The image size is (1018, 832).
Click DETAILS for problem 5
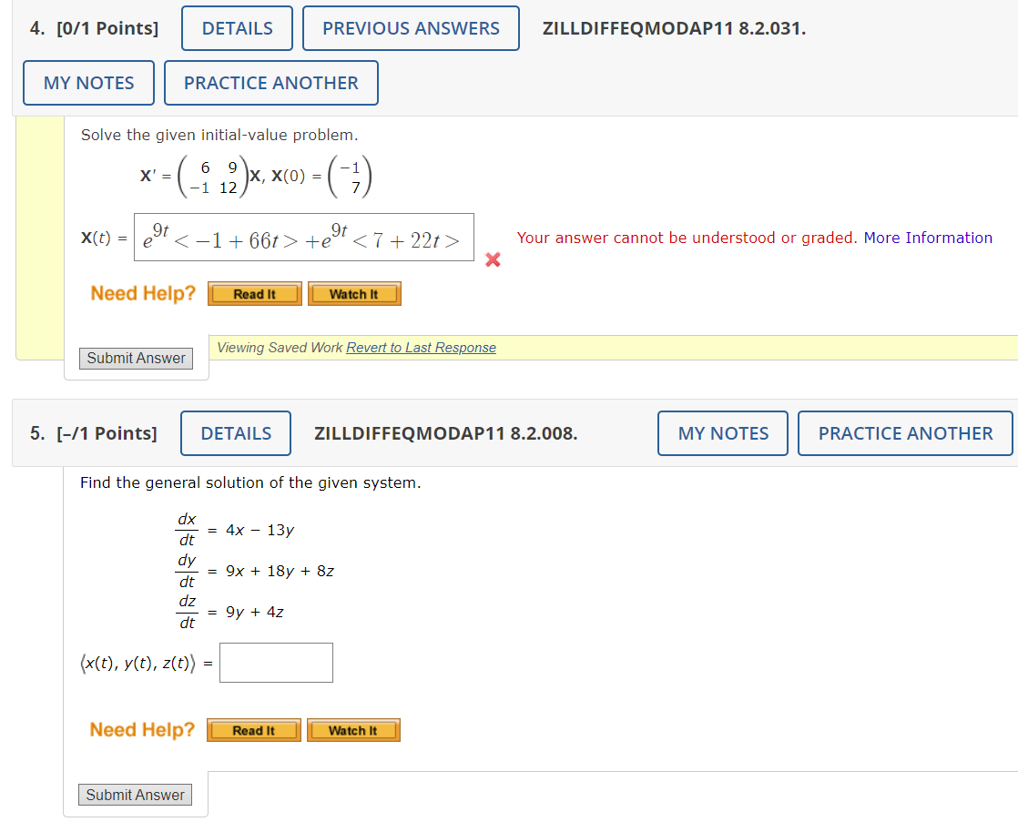(235, 432)
